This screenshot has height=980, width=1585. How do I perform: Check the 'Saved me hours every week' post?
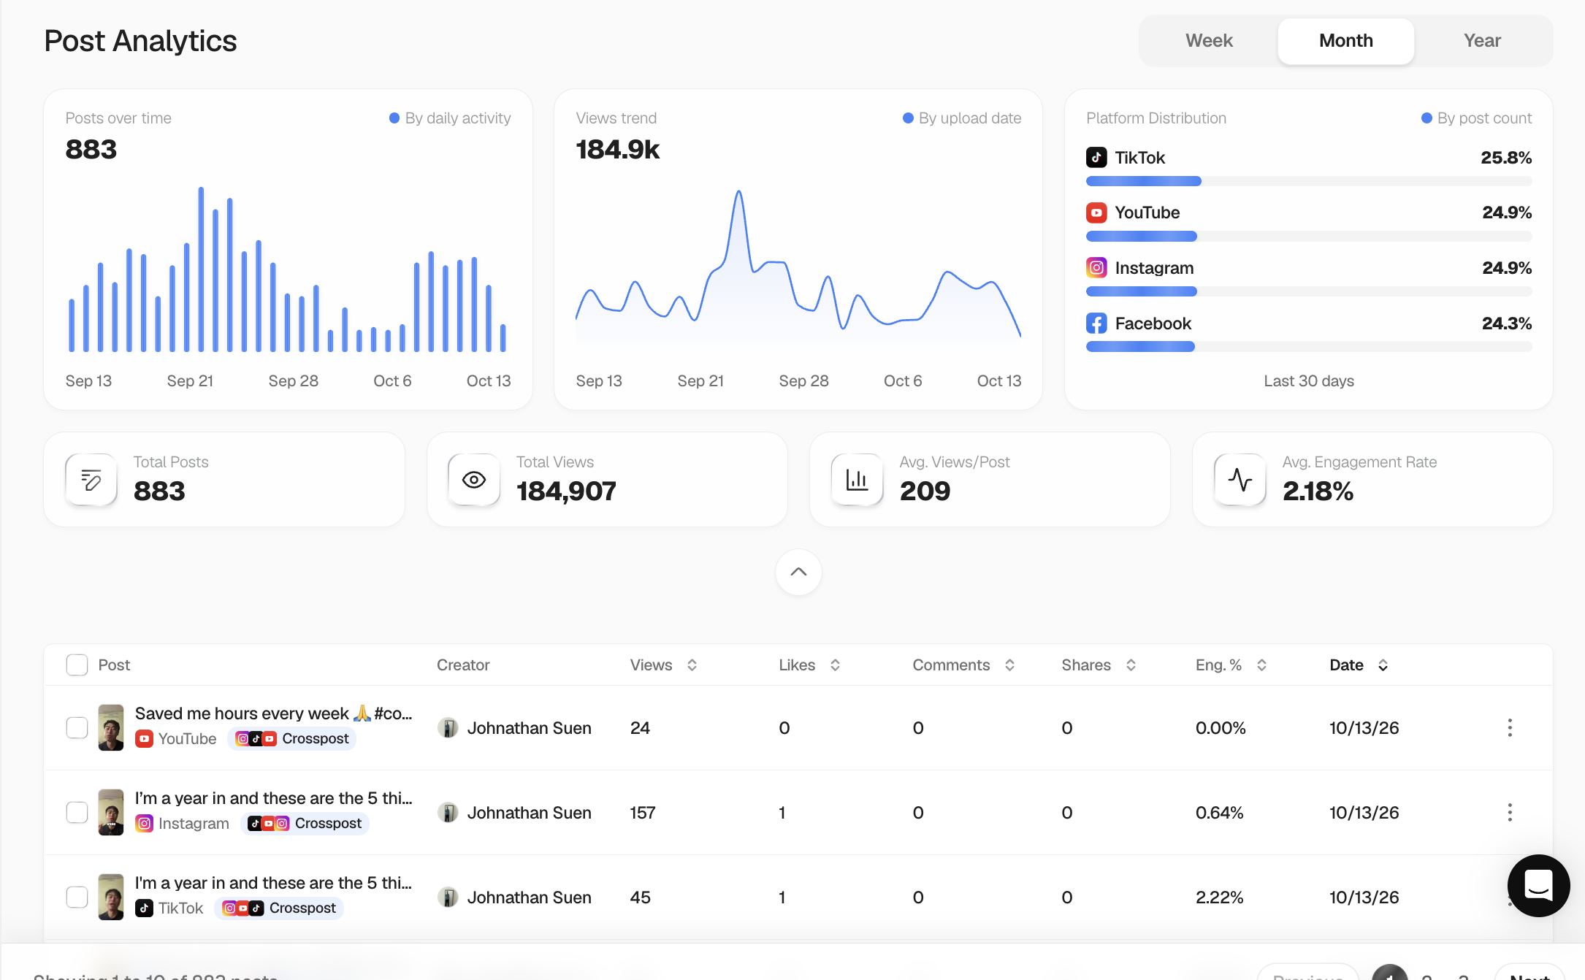click(x=77, y=727)
